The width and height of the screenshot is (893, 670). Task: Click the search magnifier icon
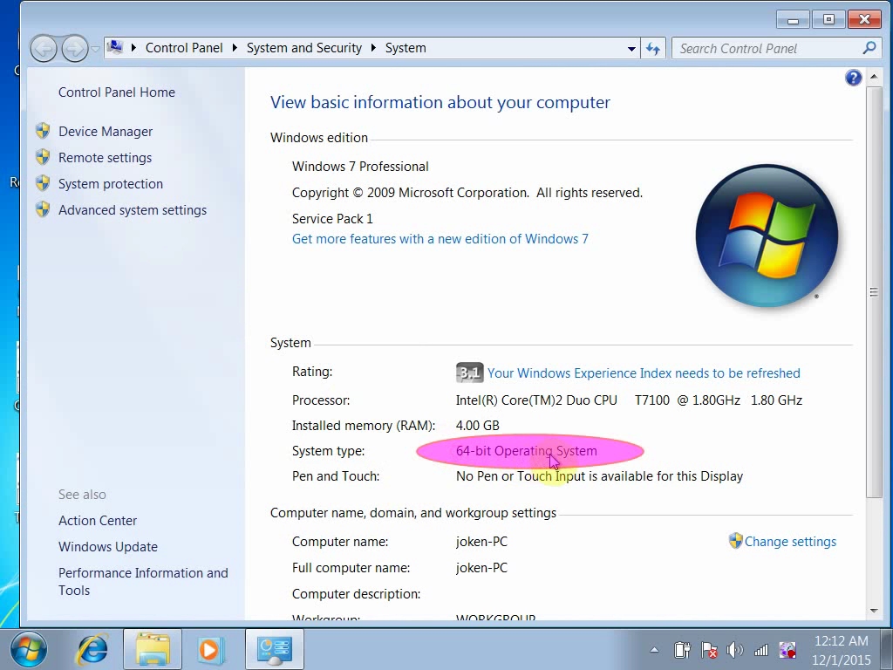(x=869, y=48)
